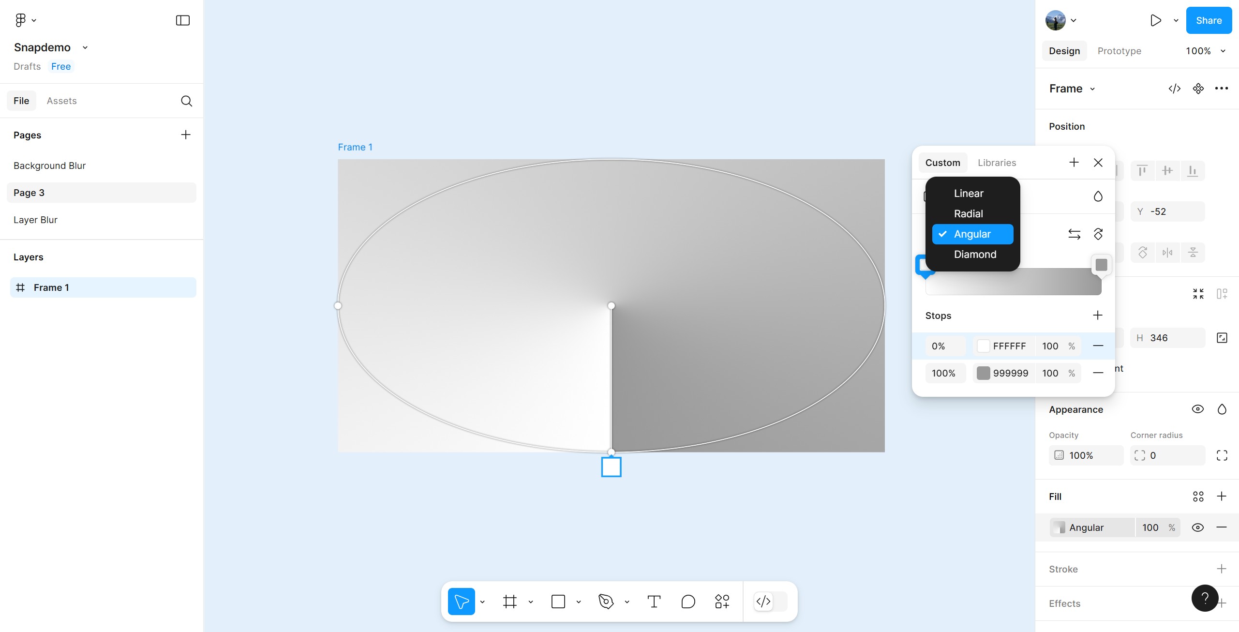
Task: Switch to Libraries tab in picker
Action: click(997, 163)
